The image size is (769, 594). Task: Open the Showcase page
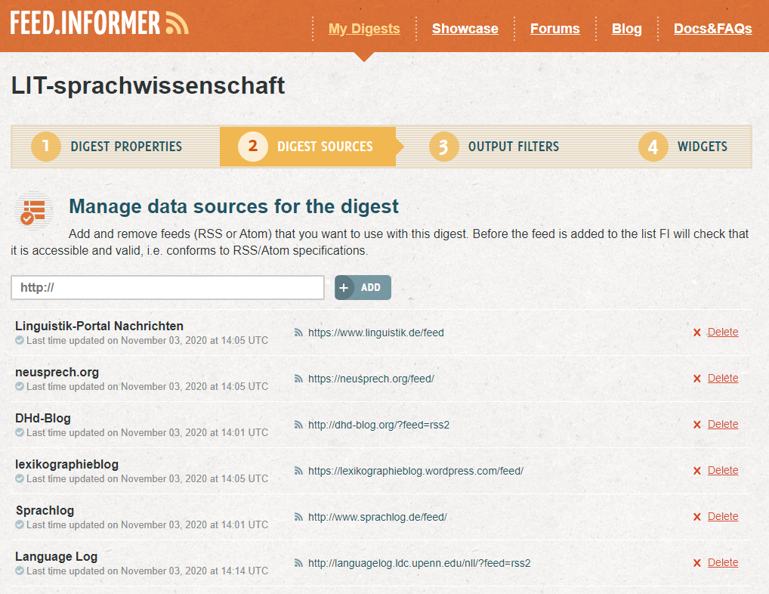465,29
